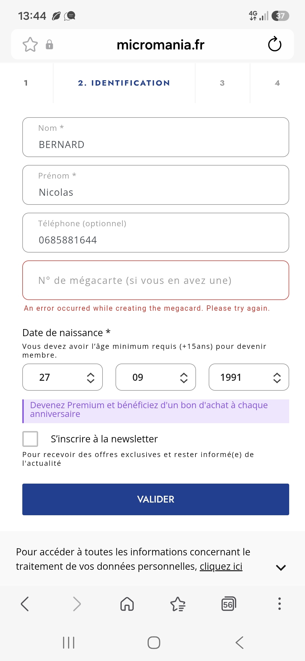
Task: Follow the 'cliquez ici' link
Action: [221, 566]
